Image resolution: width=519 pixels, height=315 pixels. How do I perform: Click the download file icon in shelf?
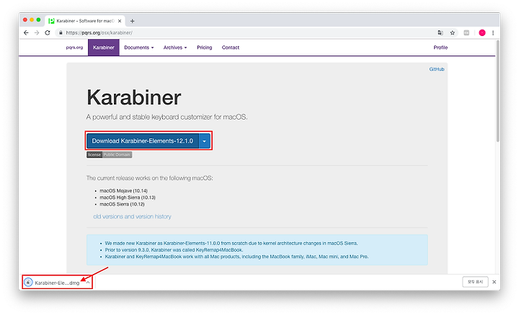(28, 283)
